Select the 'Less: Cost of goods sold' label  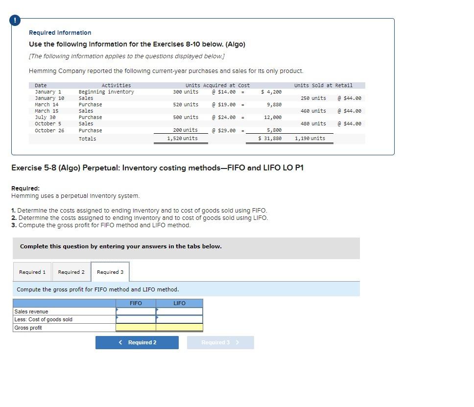pos(43,319)
